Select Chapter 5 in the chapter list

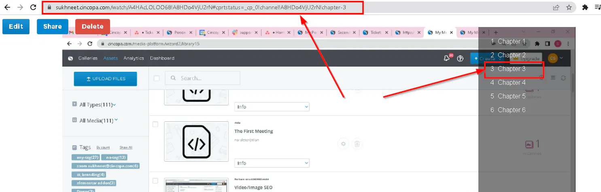(x=508, y=96)
